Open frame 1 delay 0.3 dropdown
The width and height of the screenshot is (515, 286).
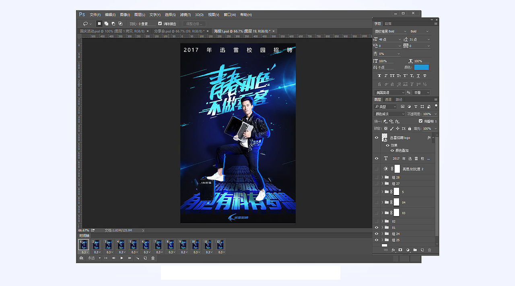[84, 252]
